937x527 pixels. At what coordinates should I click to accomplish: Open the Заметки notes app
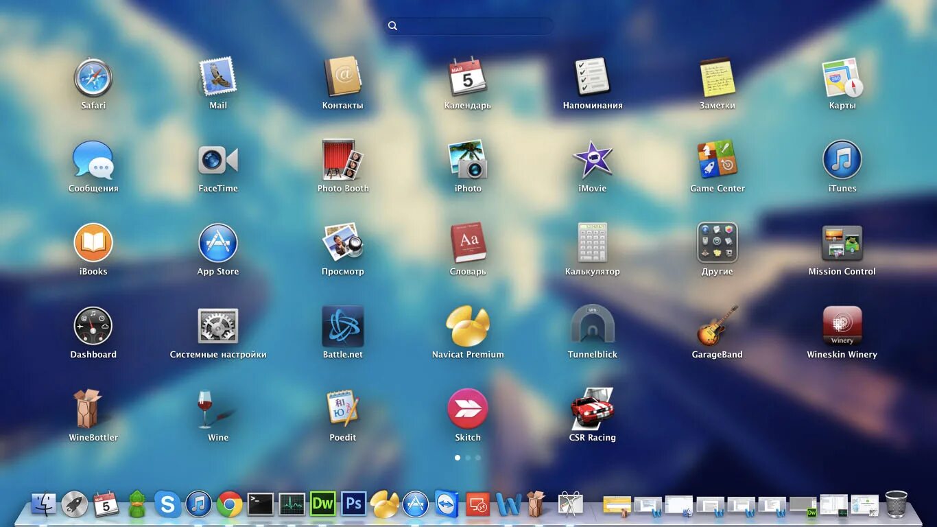click(717, 78)
